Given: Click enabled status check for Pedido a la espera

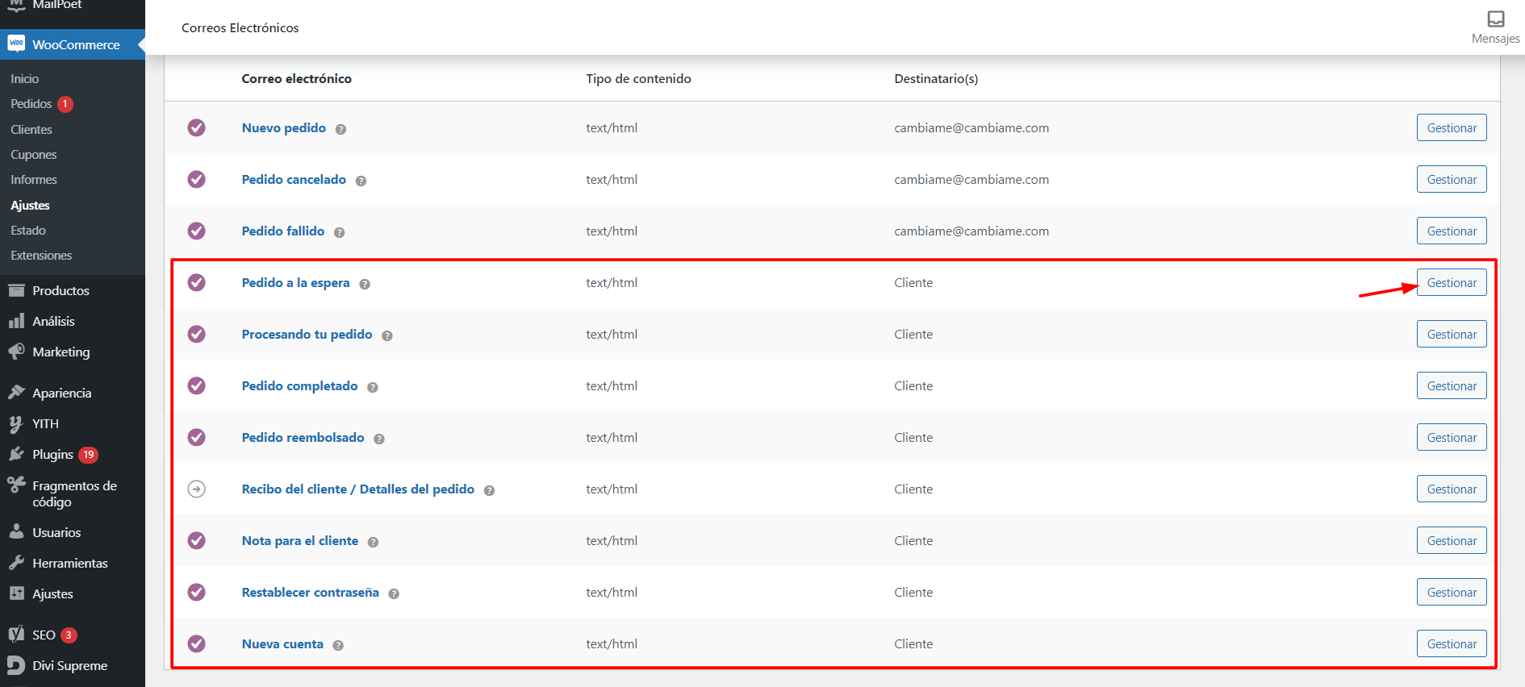Looking at the screenshot, I should point(196,282).
